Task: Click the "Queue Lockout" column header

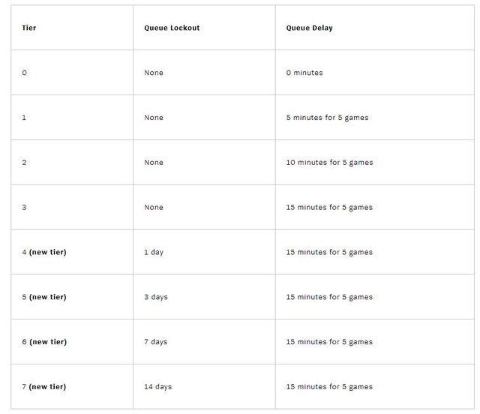Action: coord(172,28)
